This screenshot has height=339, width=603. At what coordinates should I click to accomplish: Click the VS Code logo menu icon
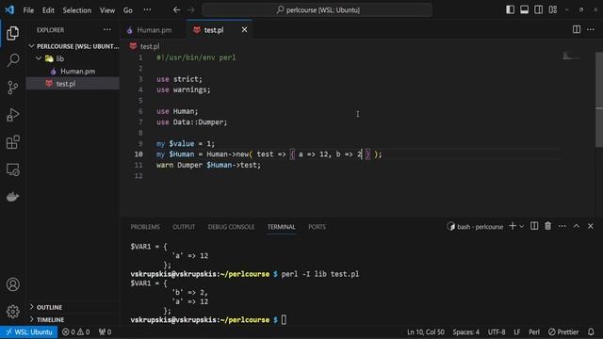(9, 10)
